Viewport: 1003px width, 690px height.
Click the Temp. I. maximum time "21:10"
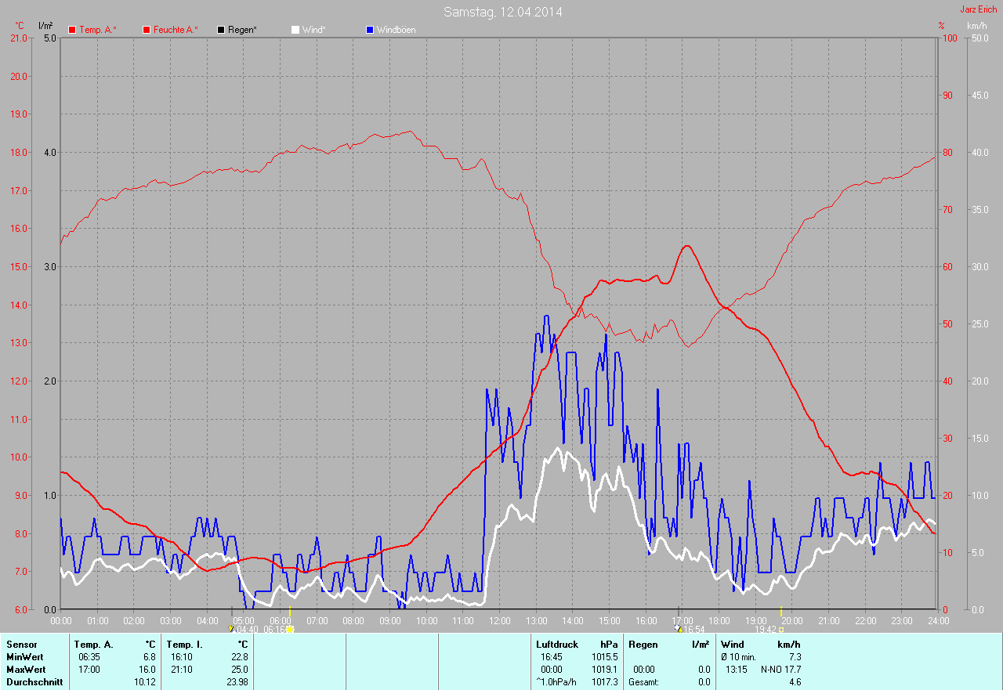[181, 669]
